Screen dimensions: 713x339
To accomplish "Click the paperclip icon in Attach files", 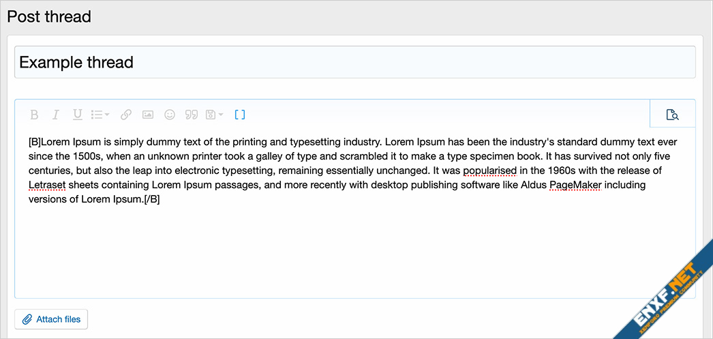I will pos(27,319).
